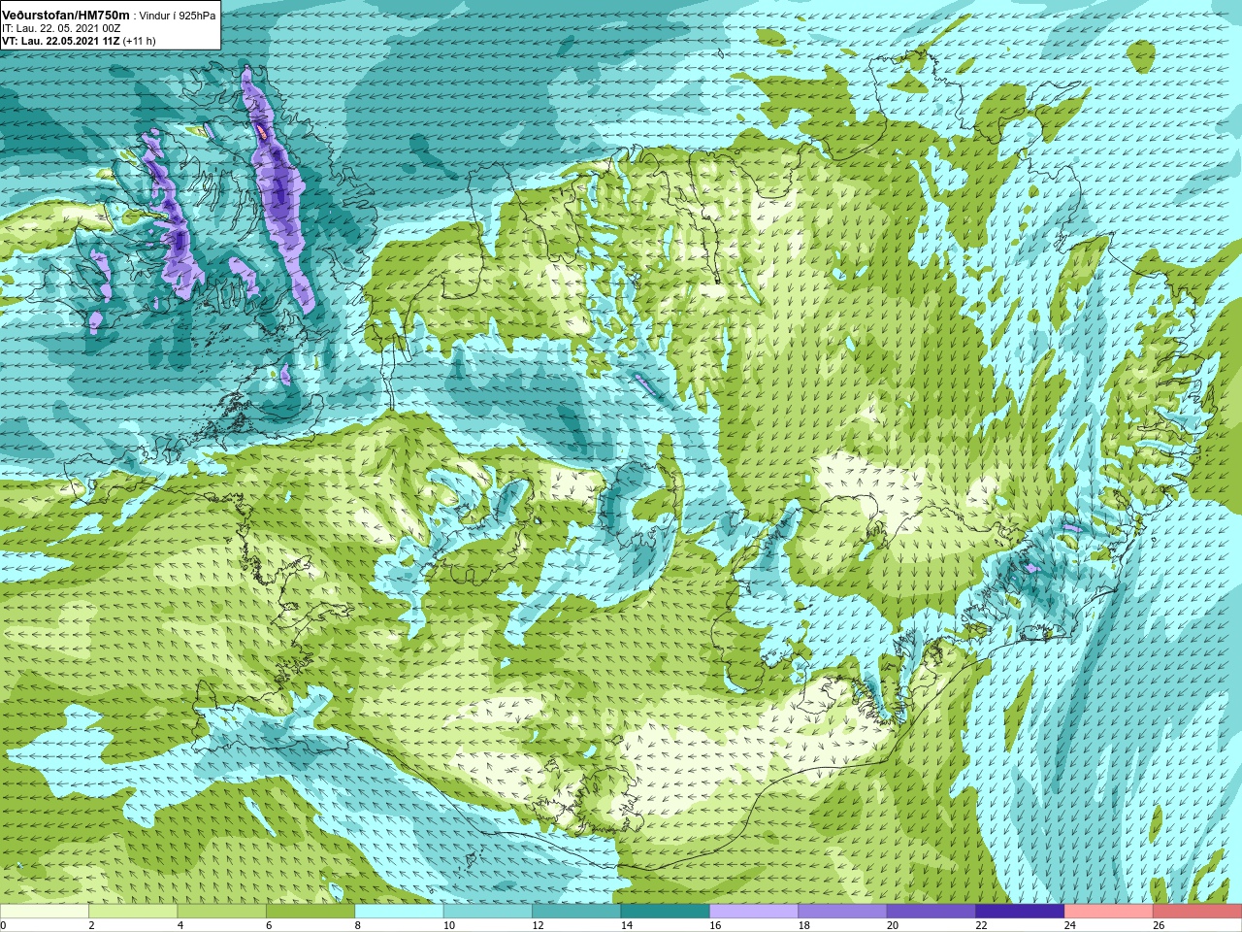1242x932 pixels.
Task: Click the 'Vindur í 925hPa' label
Action: [178, 17]
